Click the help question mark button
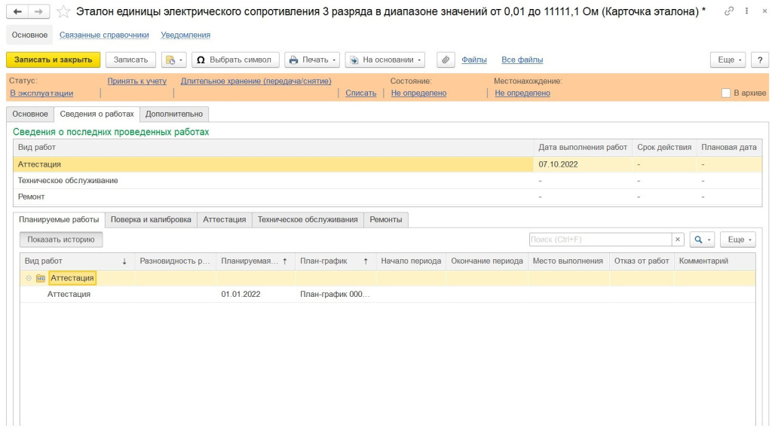This screenshot has width=772, height=431. (x=760, y=60)
